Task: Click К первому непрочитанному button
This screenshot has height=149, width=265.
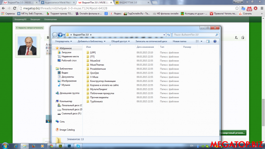Action: [30, 28]
